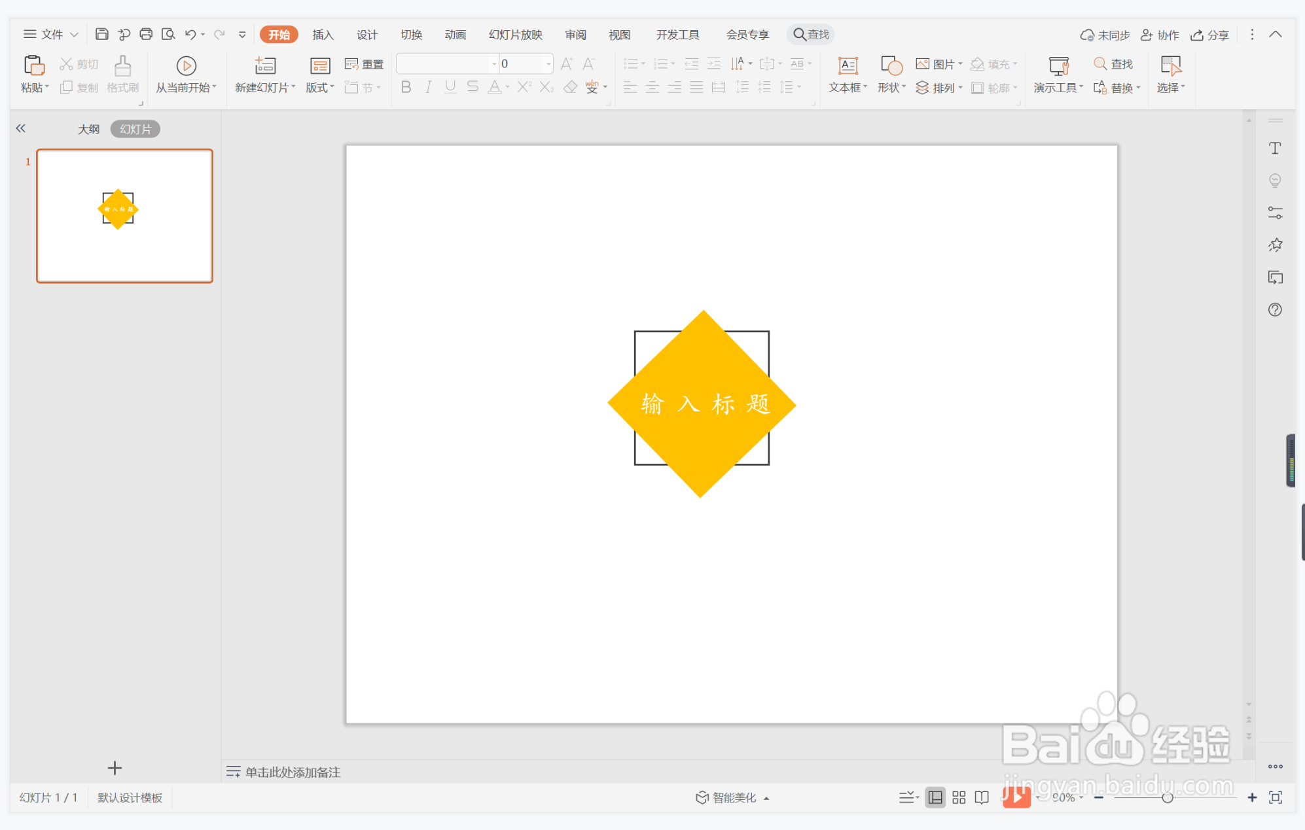Click the Print icon in quick toolbar
This screenshot has width=1305, height=830.
tap(146, 34)
